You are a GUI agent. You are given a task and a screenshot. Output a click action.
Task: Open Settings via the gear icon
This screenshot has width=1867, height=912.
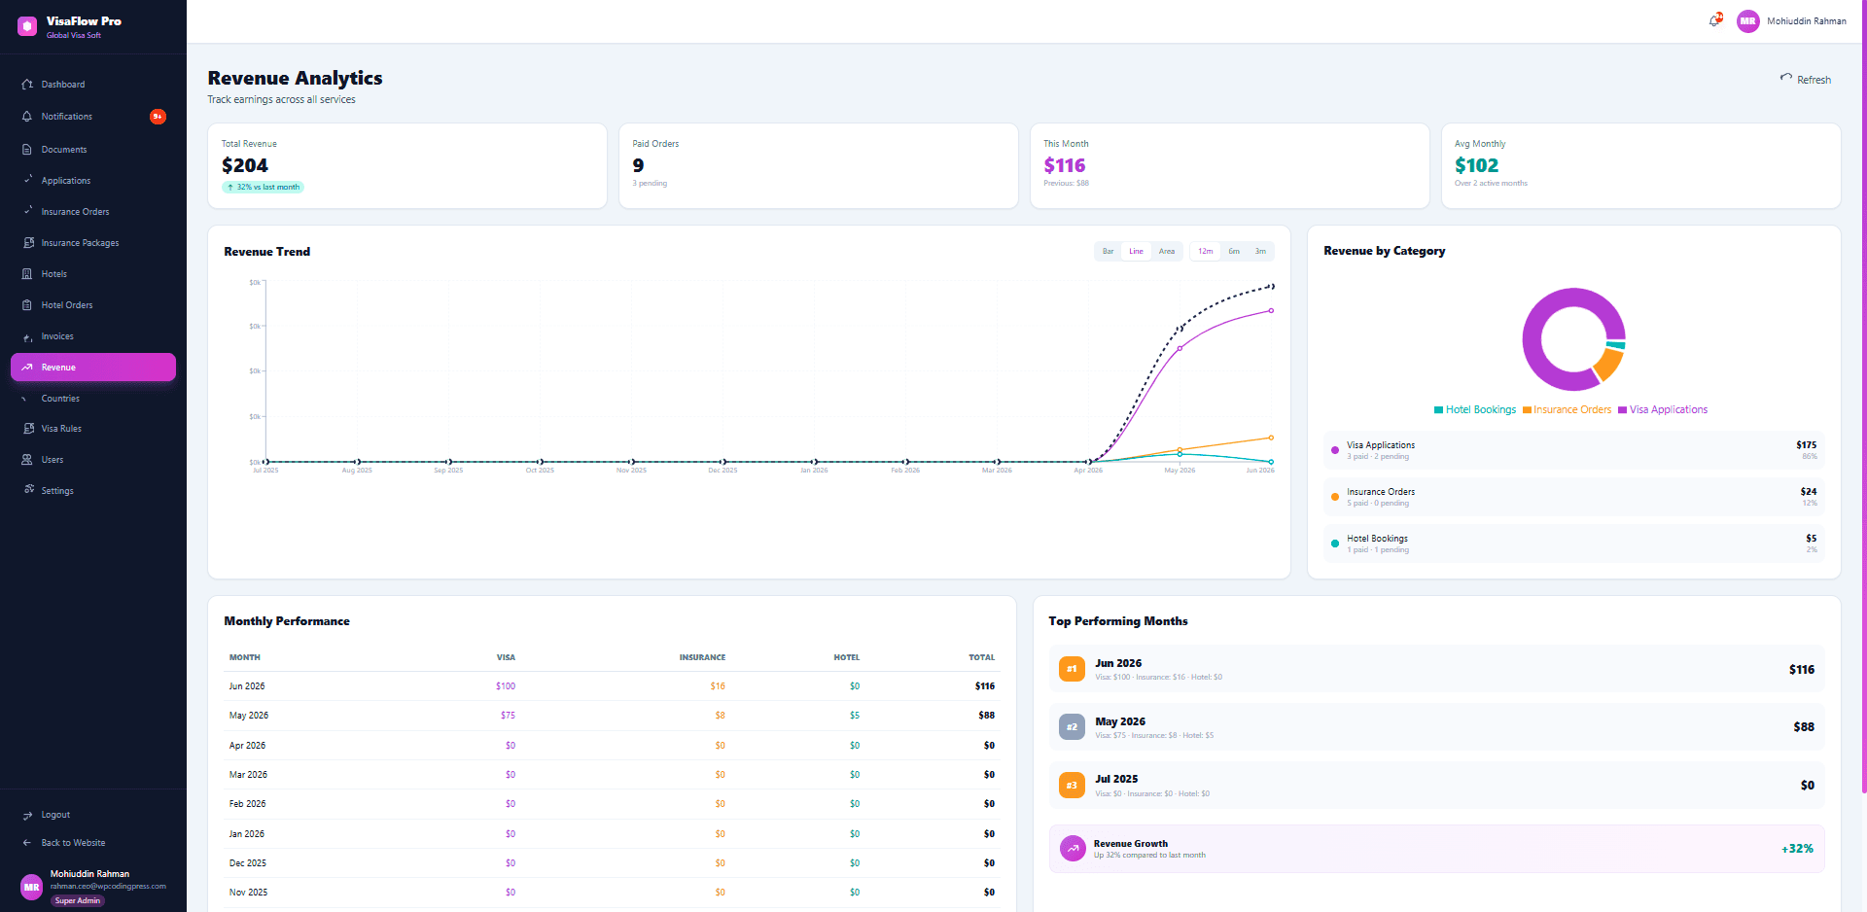point(28,490)
